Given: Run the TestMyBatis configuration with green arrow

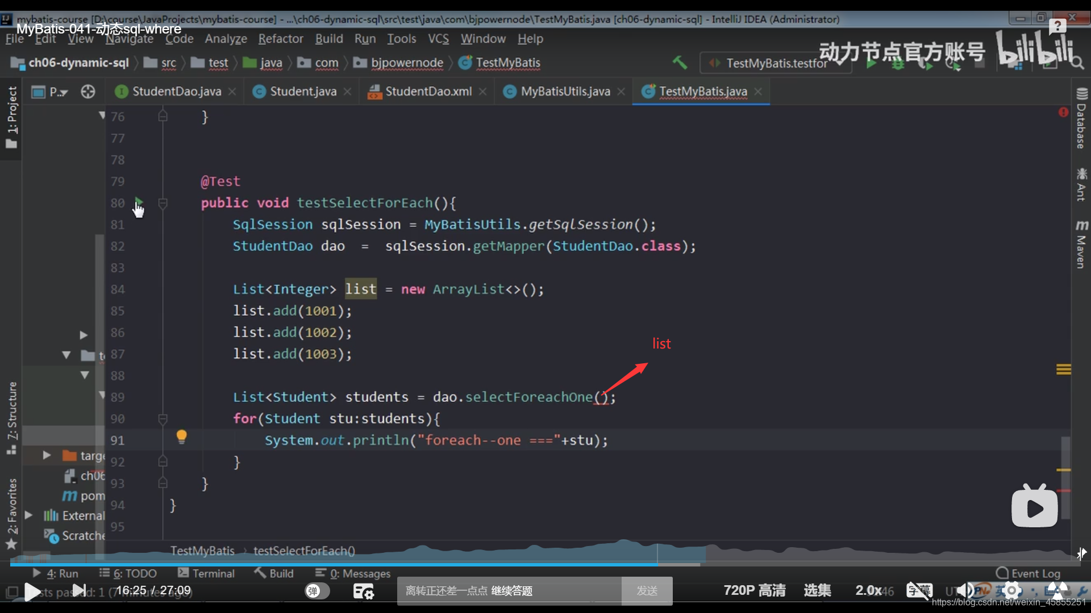Looking at the screenshot, I should (870, 64).
